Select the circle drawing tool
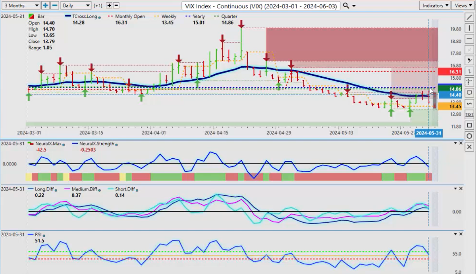476x274 pixels. pos(469,136)
